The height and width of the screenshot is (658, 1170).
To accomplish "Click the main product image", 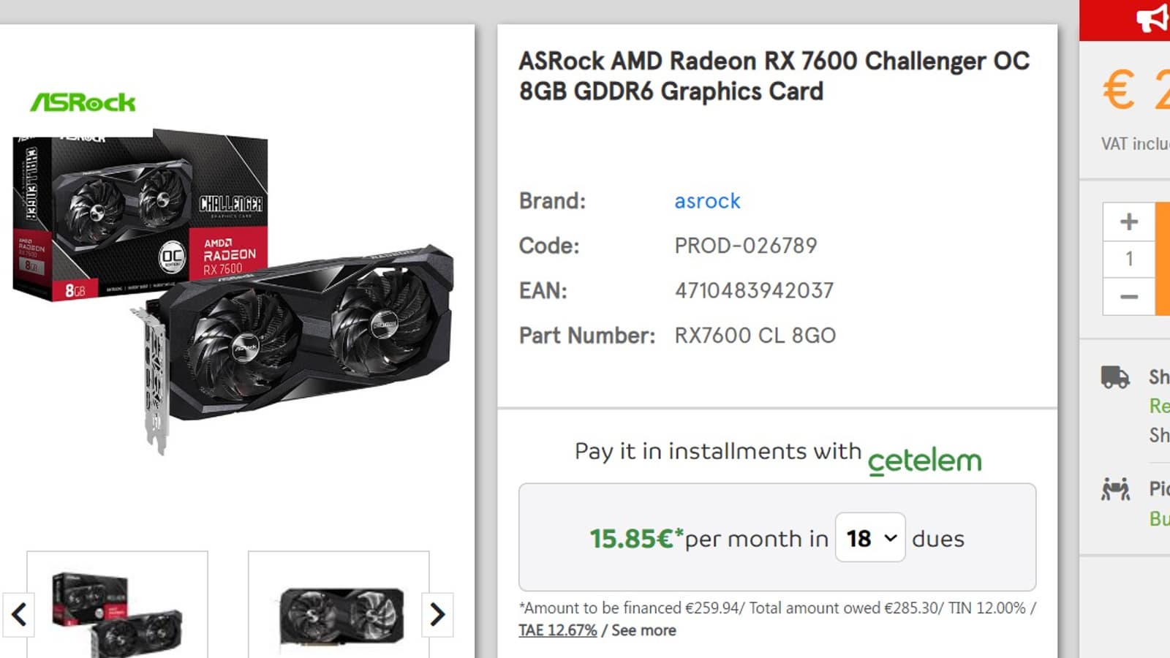I will (234, 292).
